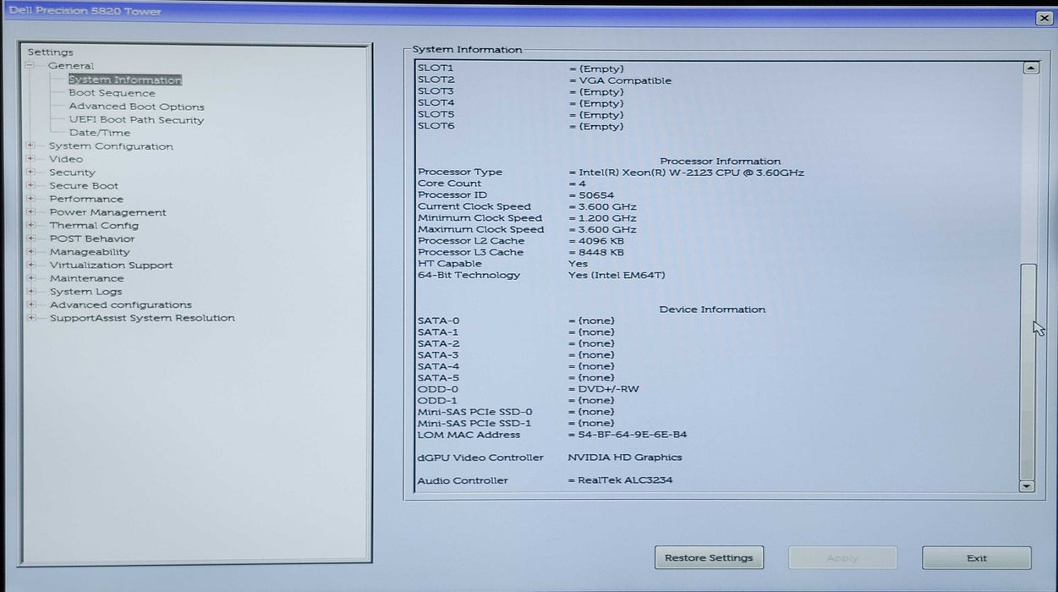Expand the Virtualization Support node
Screen dimensions: 1058x592
point(31,266)
